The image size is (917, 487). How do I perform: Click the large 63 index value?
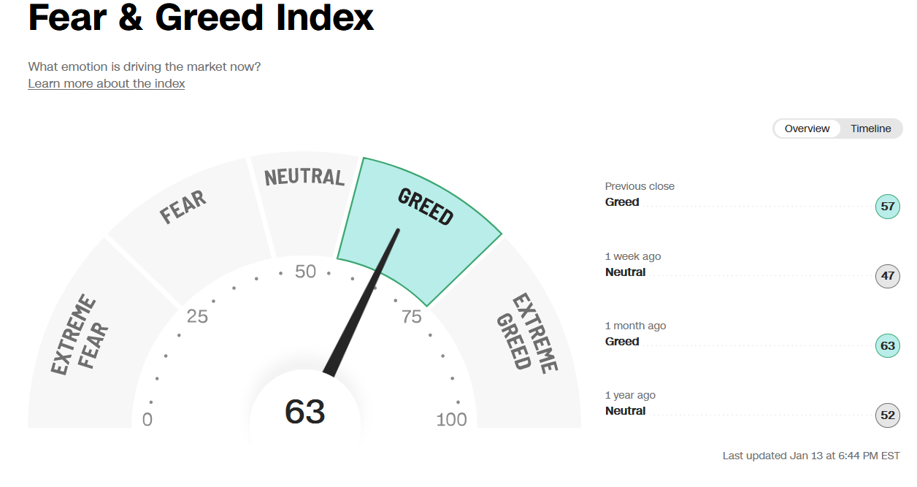click(x=304, y=412)
